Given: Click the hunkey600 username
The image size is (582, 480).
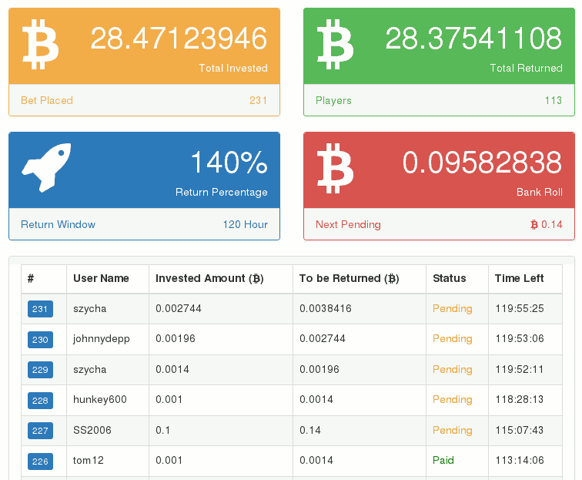Looking at the screenshot, I should pyautogui.click(x=100, y=399).
